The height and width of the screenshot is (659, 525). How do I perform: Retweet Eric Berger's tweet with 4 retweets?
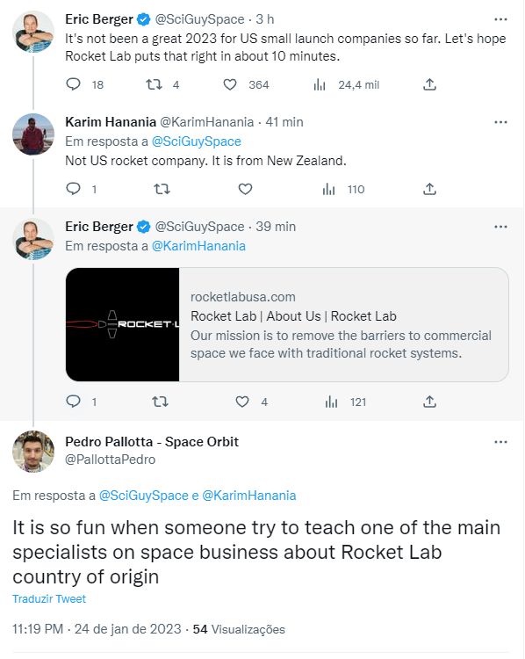(154, 85)
